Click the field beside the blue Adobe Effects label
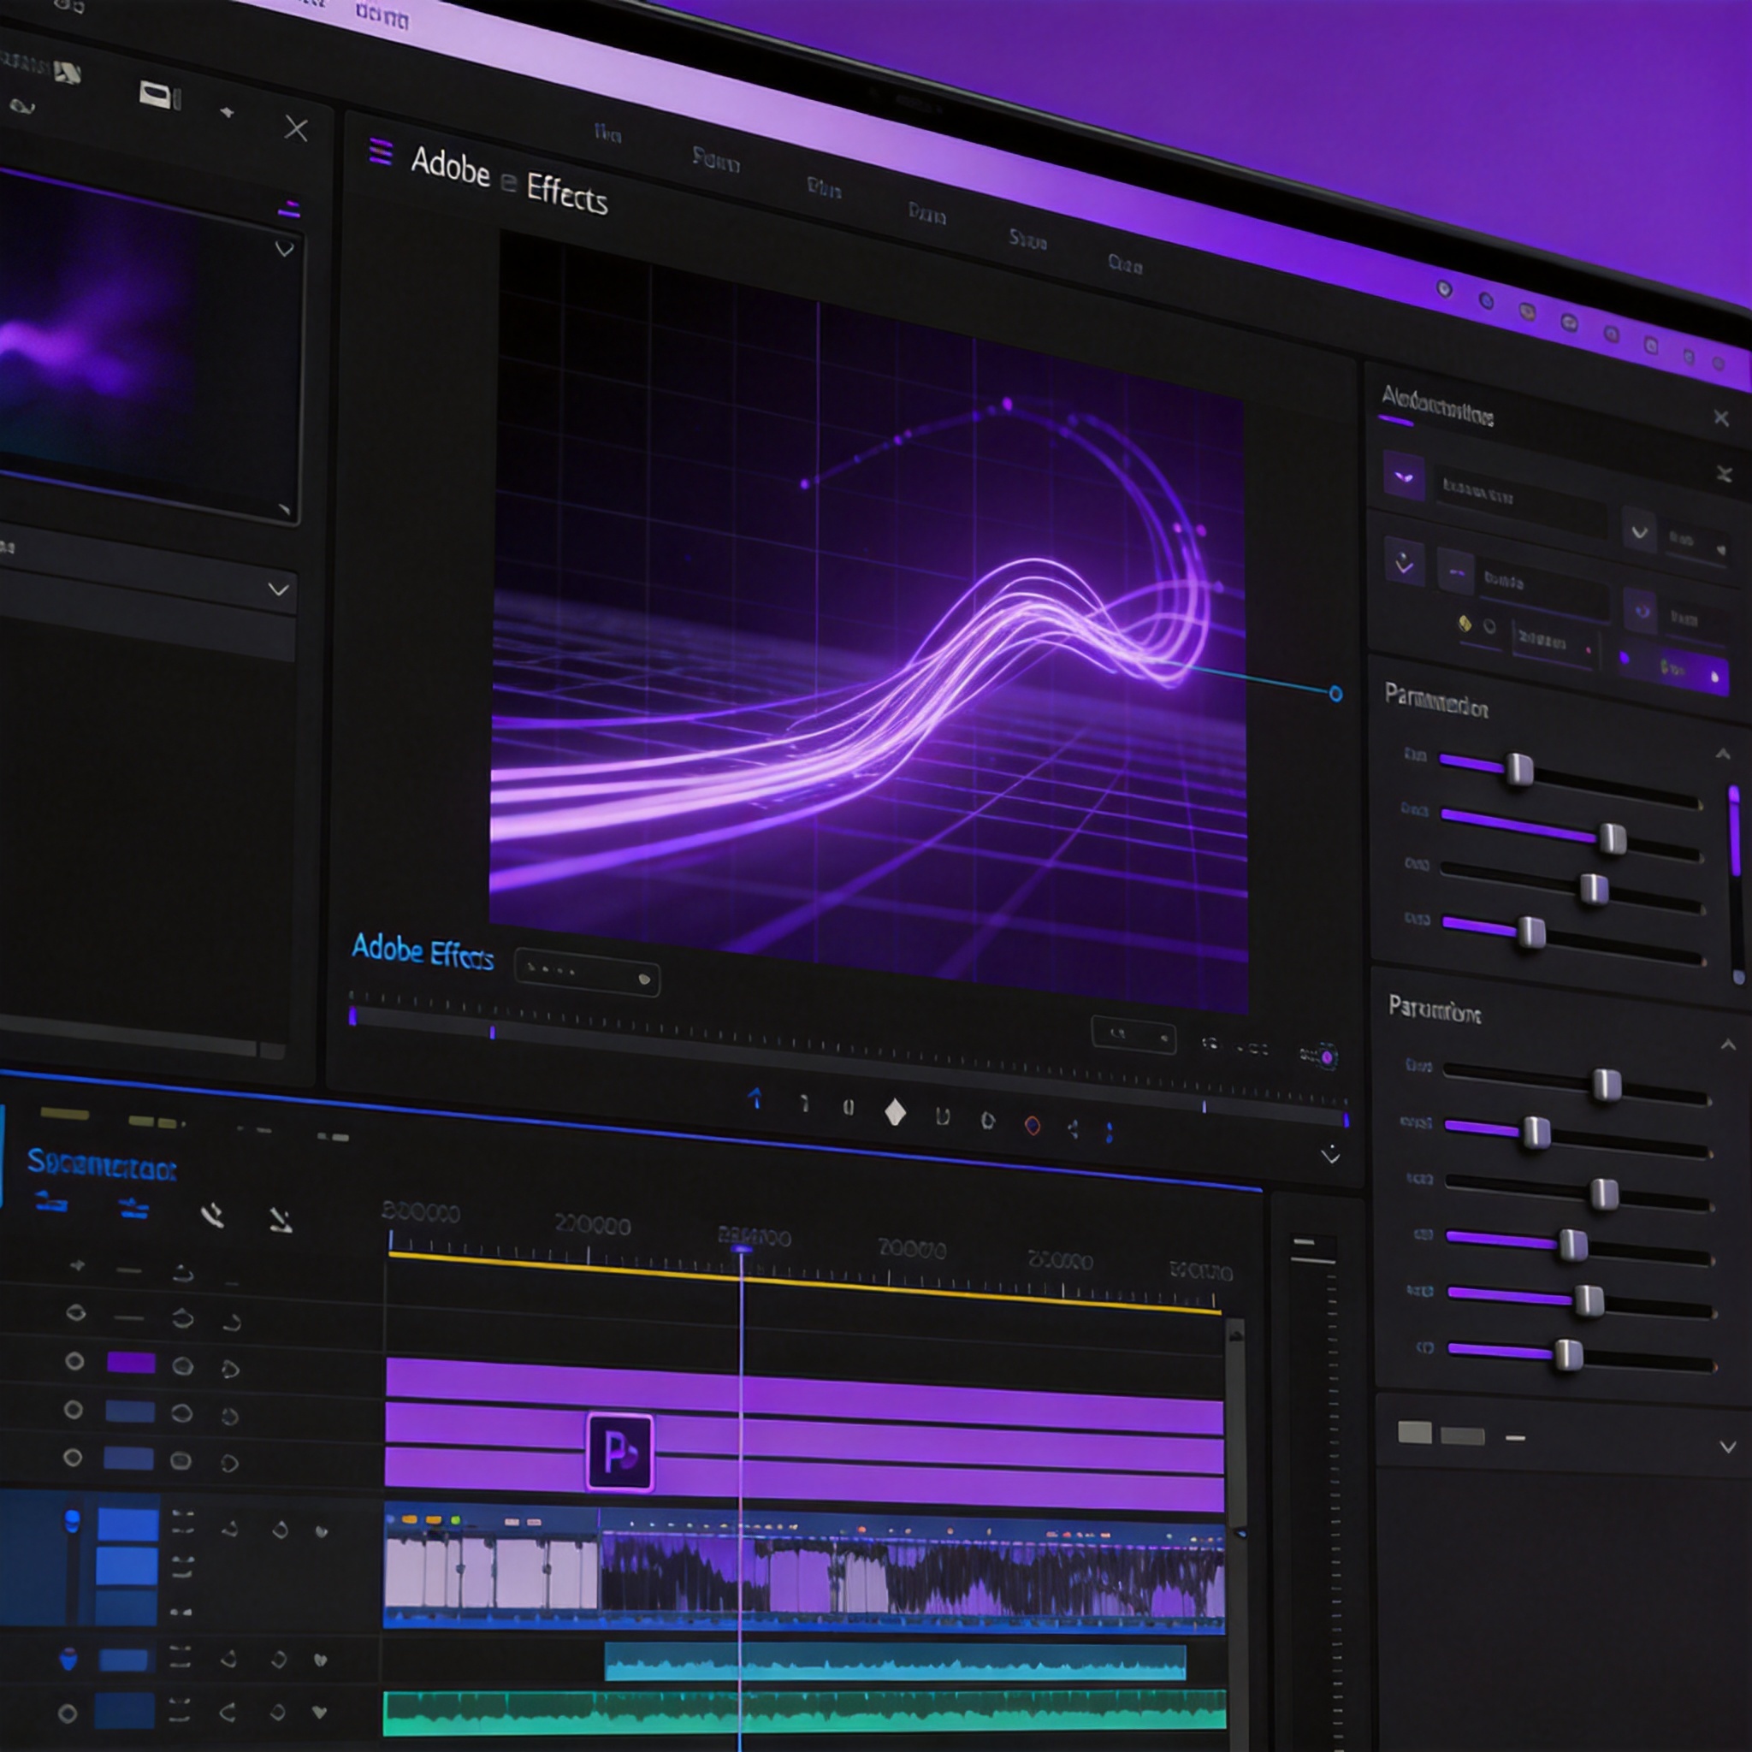The height and width of the screenshot is (1752, 1752). click(588, 972)
